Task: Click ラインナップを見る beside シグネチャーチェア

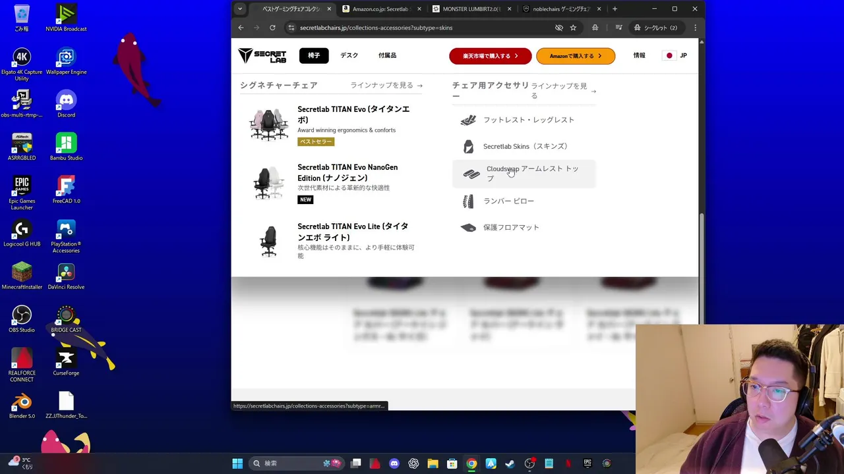Action: 386,86
